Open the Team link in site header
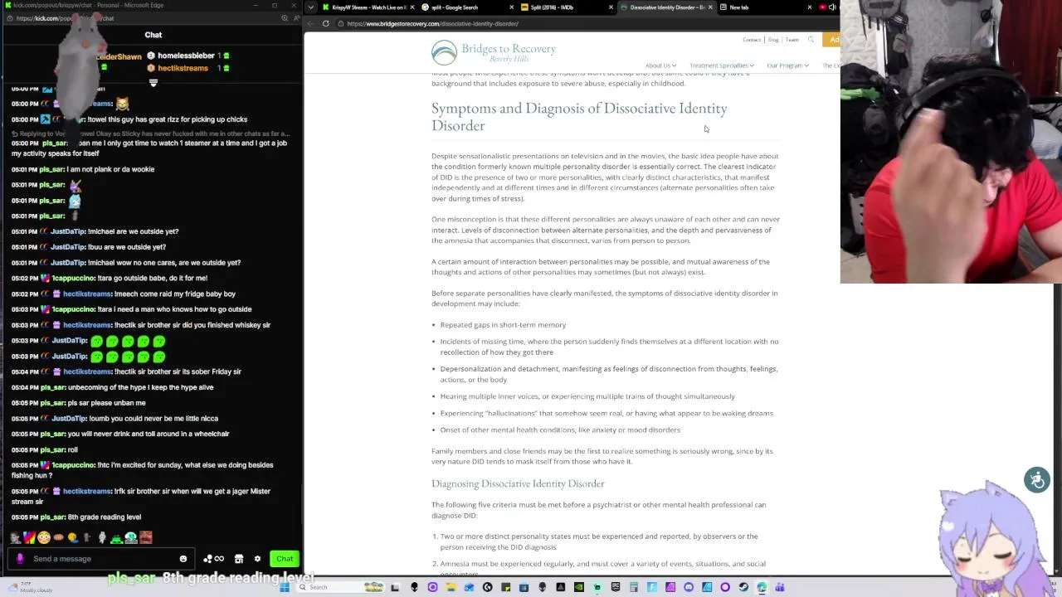Viewport: 1062px width, 597px height. pyautogui.click(x=792, y=40)
